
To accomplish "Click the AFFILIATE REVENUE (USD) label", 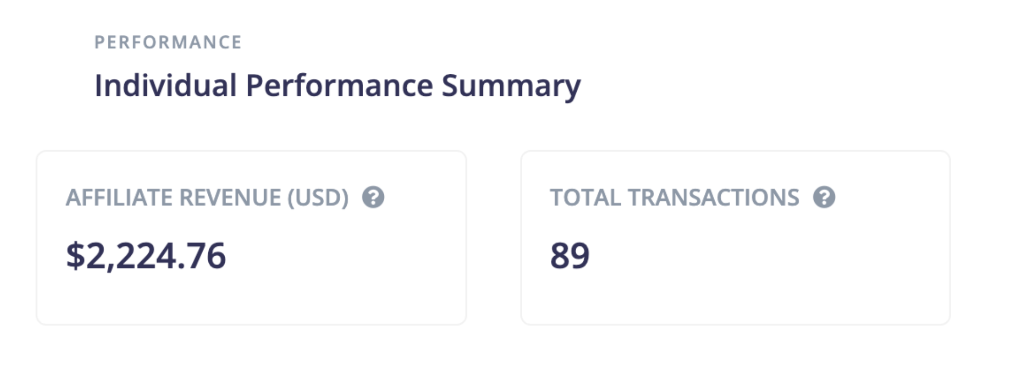I will tap(207, 197).
